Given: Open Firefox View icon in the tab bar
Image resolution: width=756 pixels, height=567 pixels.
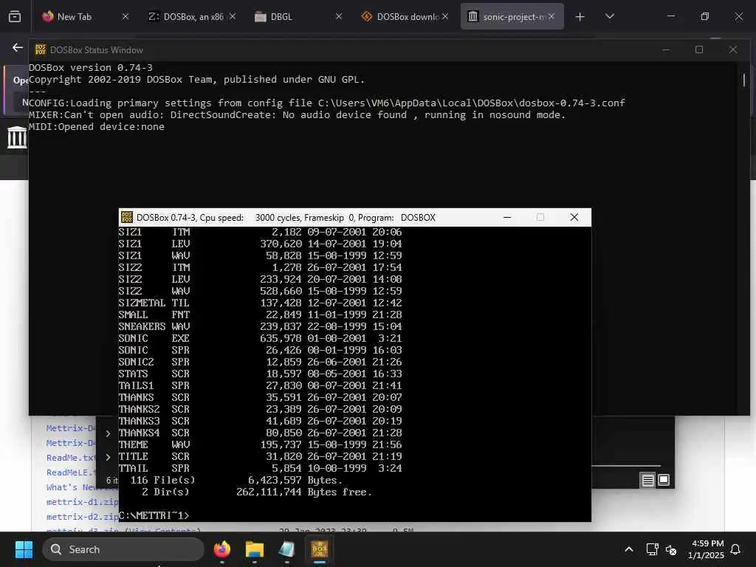Looking at the screenshot, I should (x=15, y=17).
